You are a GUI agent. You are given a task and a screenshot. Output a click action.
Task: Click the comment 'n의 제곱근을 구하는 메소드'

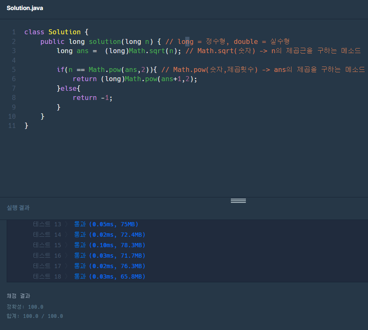tap(316, 51)
